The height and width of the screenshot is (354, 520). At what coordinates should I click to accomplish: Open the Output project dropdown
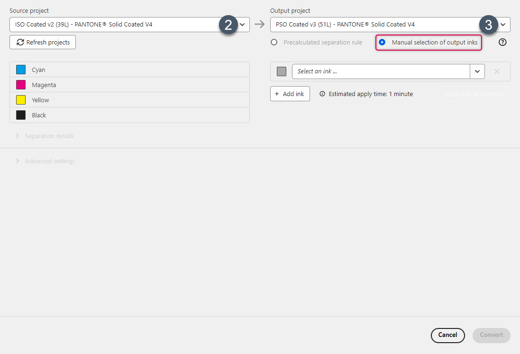(x=503, y=24)
